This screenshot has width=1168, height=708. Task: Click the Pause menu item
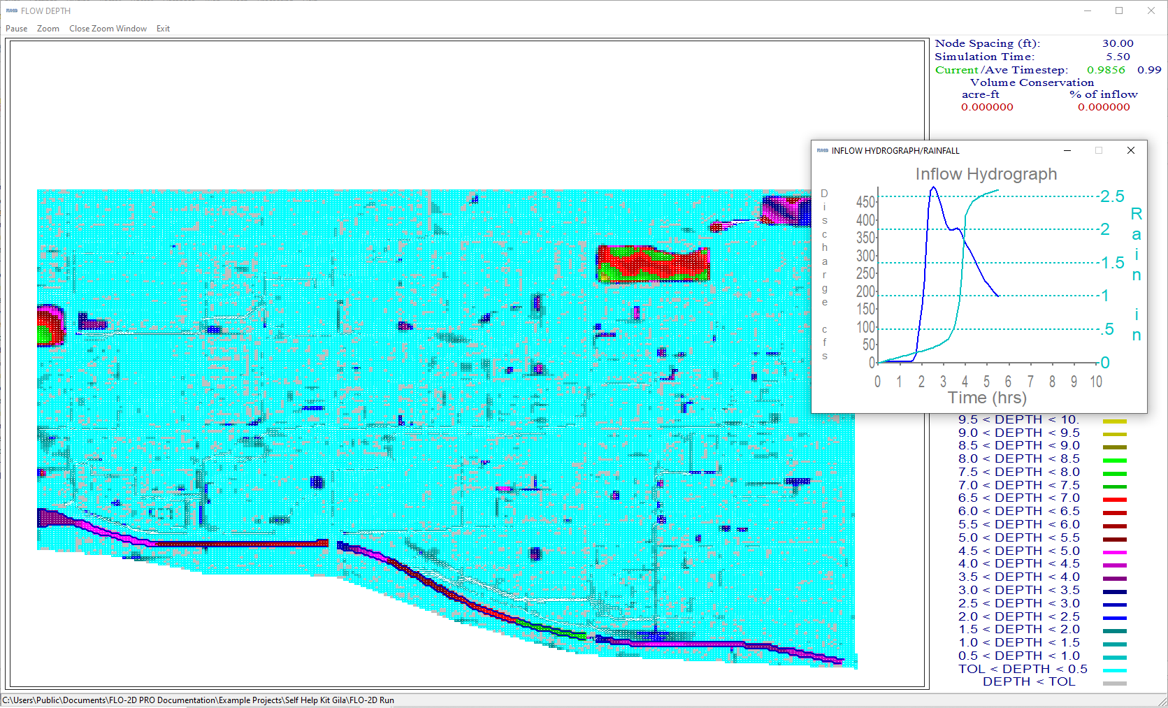point(16,29)
